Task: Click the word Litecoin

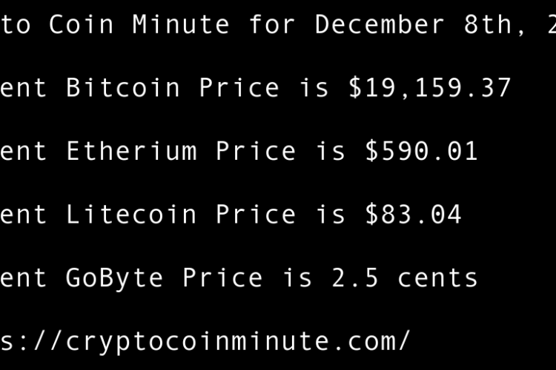Action: pyautogui.click(x=131, y=215)
